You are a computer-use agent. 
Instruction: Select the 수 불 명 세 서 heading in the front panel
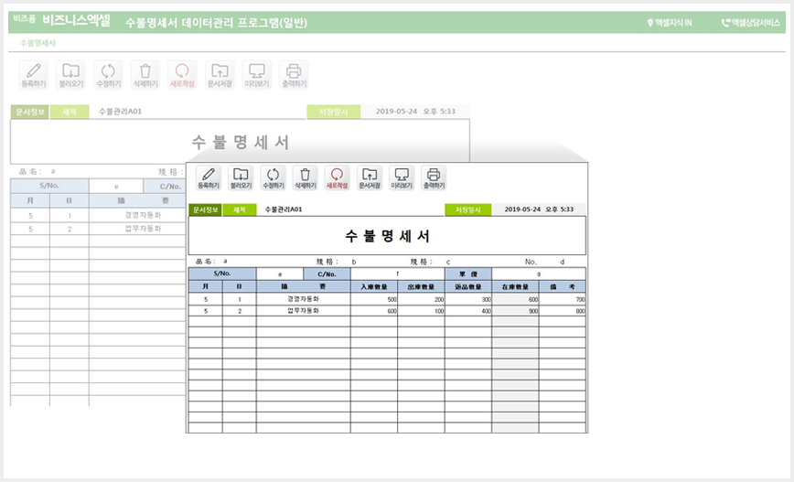coord(387,236)
